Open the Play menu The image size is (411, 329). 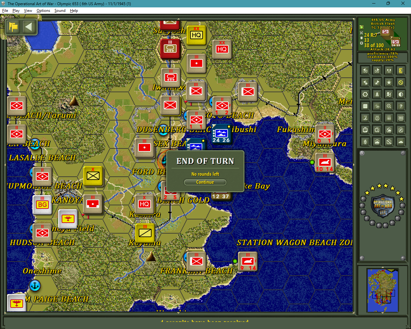[x=16, y=11]
